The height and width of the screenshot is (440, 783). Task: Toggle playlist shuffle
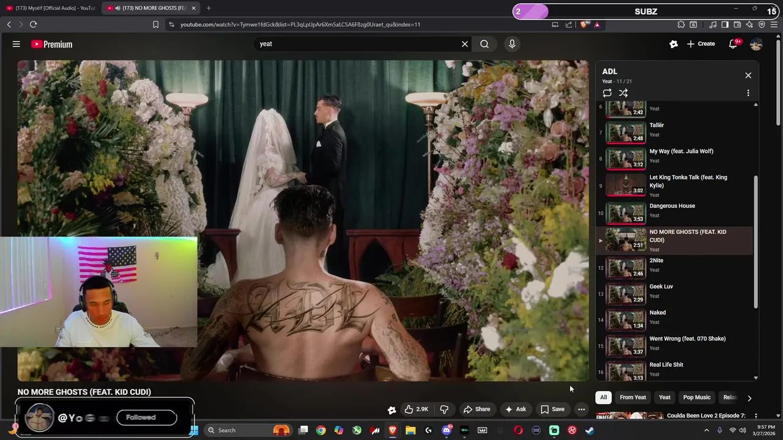click(x=623, y=93)
